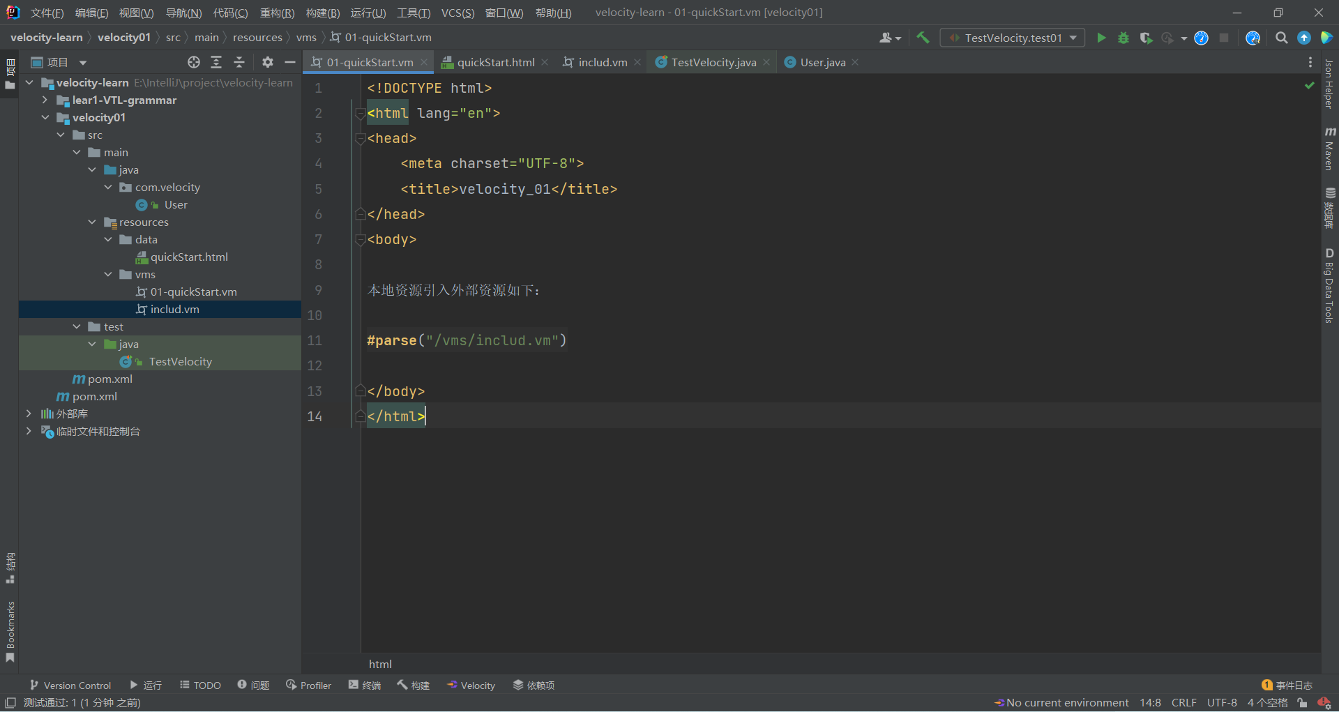Toggle Project tool window sidebar button

10,74
